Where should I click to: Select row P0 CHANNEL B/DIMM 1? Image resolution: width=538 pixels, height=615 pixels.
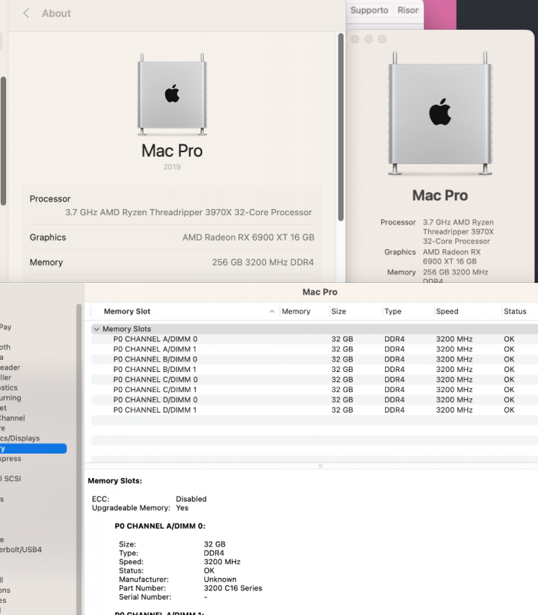(x=314, y=370)
